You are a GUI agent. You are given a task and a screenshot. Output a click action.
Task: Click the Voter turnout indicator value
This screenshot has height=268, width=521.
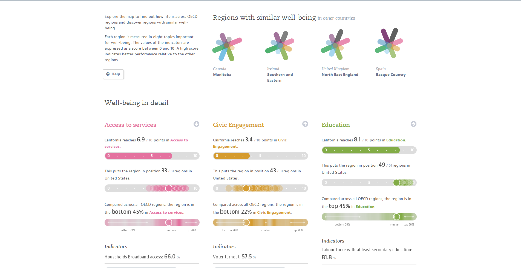[247, 256]
